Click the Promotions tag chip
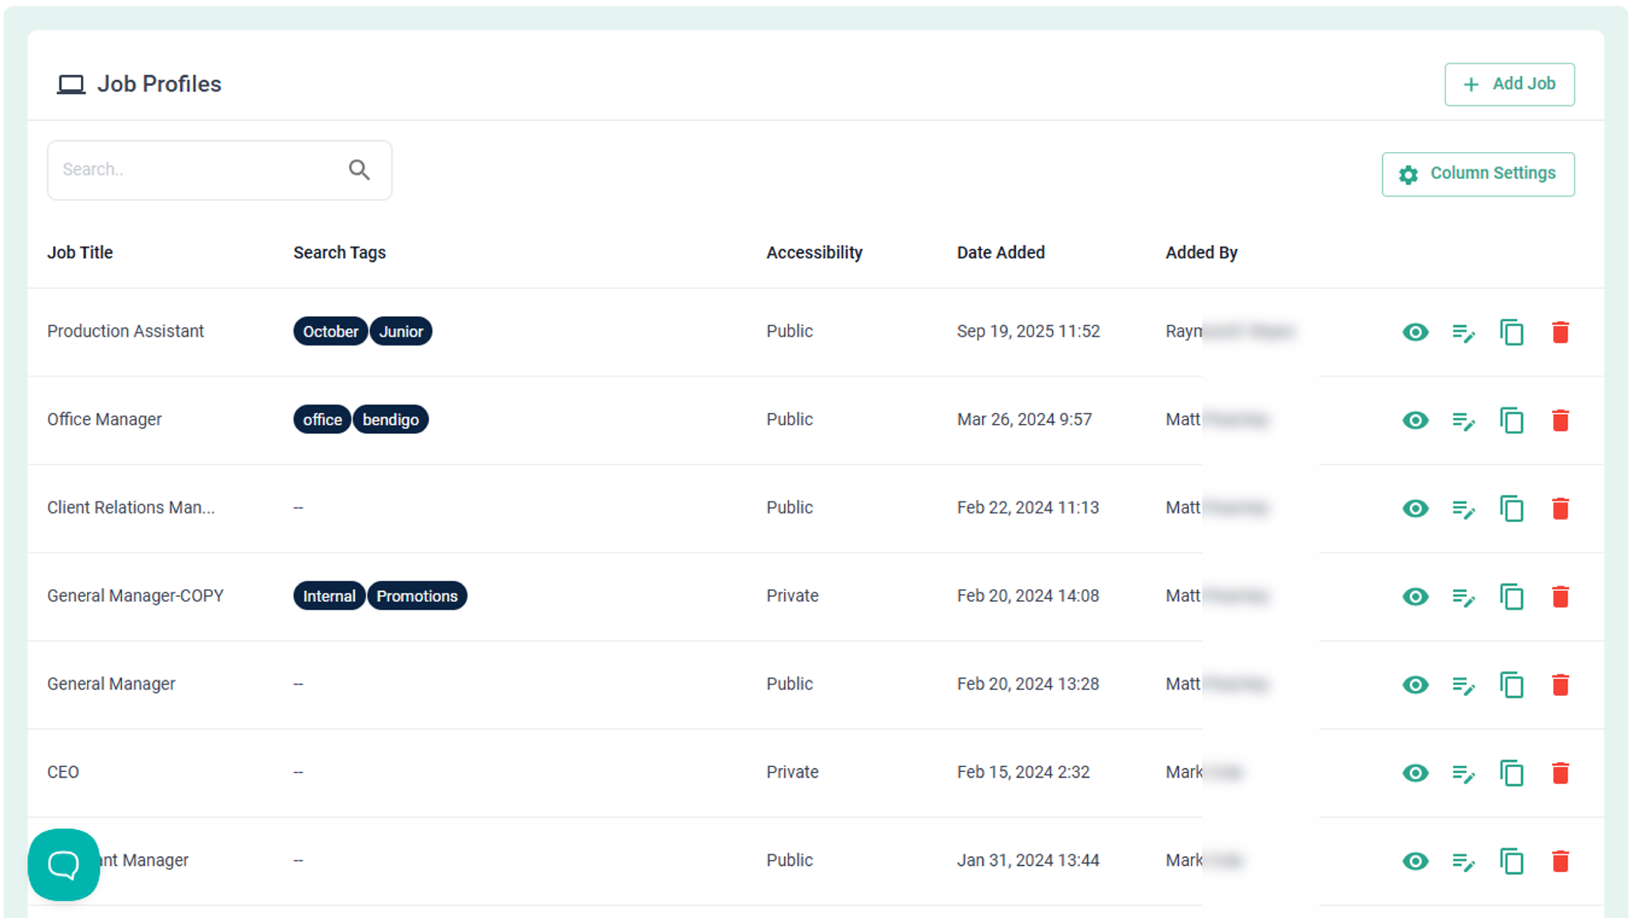1632x918 pixels. 417,596
